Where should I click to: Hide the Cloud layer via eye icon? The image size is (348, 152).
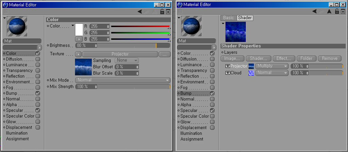pos(228,73)
